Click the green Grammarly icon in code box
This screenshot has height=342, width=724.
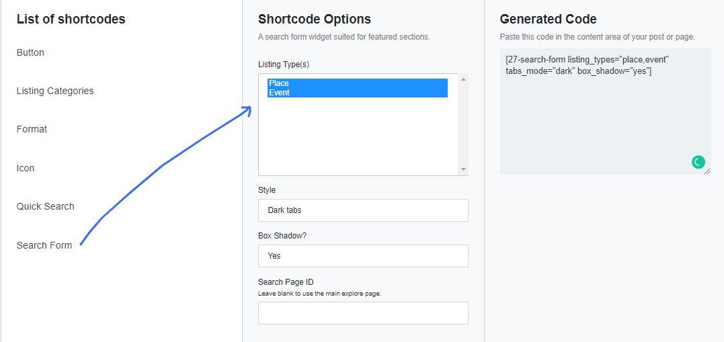pos(698,162)
